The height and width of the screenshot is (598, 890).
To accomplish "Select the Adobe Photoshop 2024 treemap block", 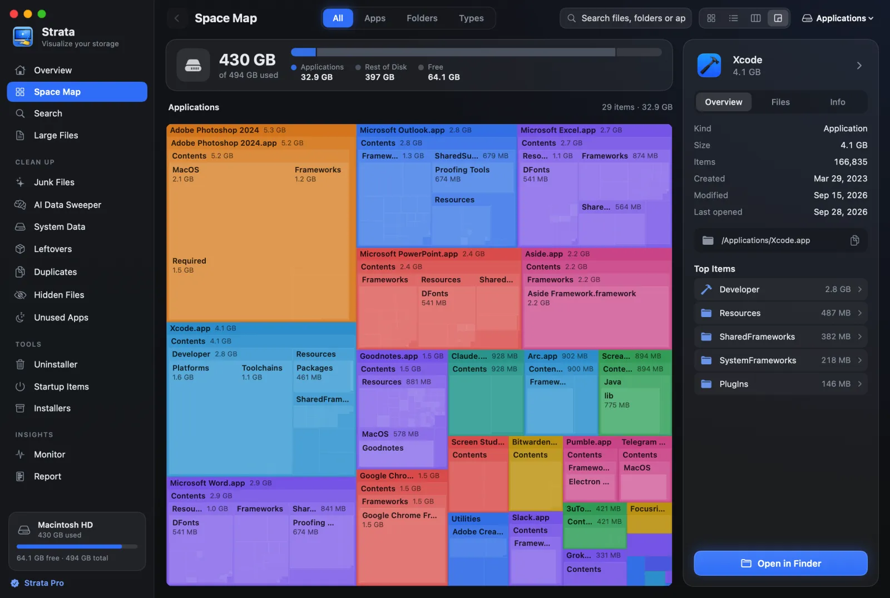I will coord(261,223).
